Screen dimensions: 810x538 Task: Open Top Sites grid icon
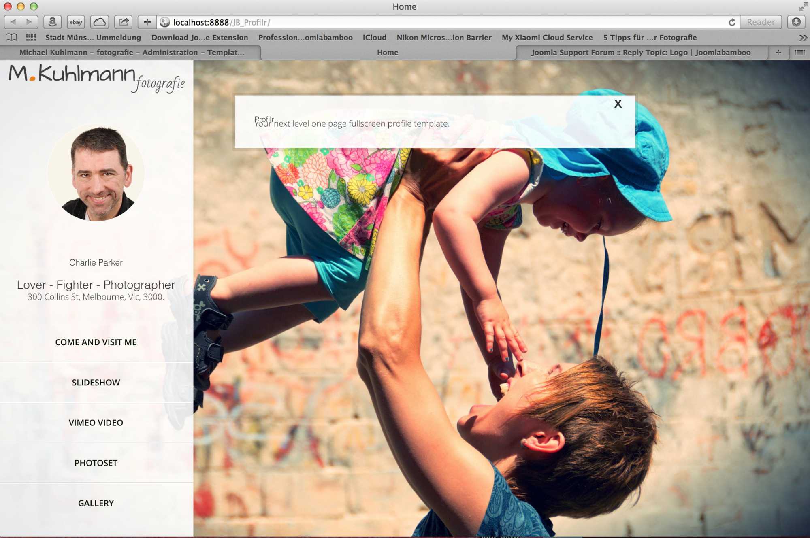pos(31,37)
